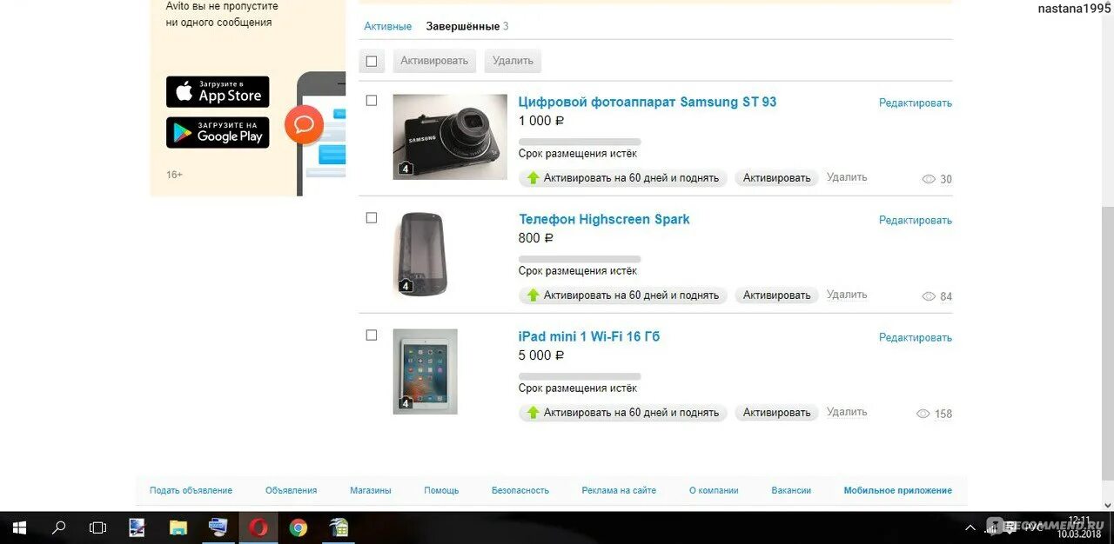Open the Samsung camera thumbnail photo

pyautogui.click(x=450, y=137)
